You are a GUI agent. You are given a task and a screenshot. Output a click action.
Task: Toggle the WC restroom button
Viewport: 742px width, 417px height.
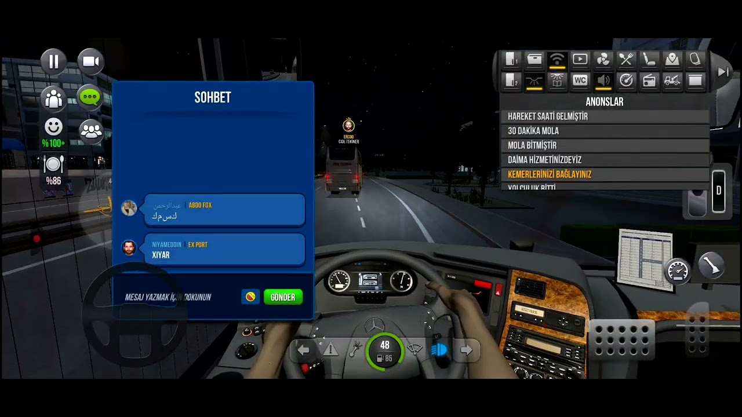[x=580, y=81]
